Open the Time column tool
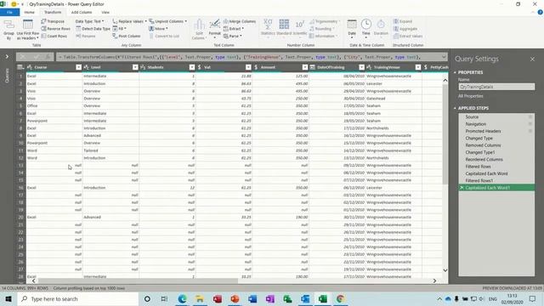The width and height of the screenshot is (544, 306). (366, 28)
